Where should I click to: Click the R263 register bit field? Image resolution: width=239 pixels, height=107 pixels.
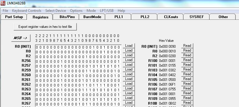[x=78, y=90]
